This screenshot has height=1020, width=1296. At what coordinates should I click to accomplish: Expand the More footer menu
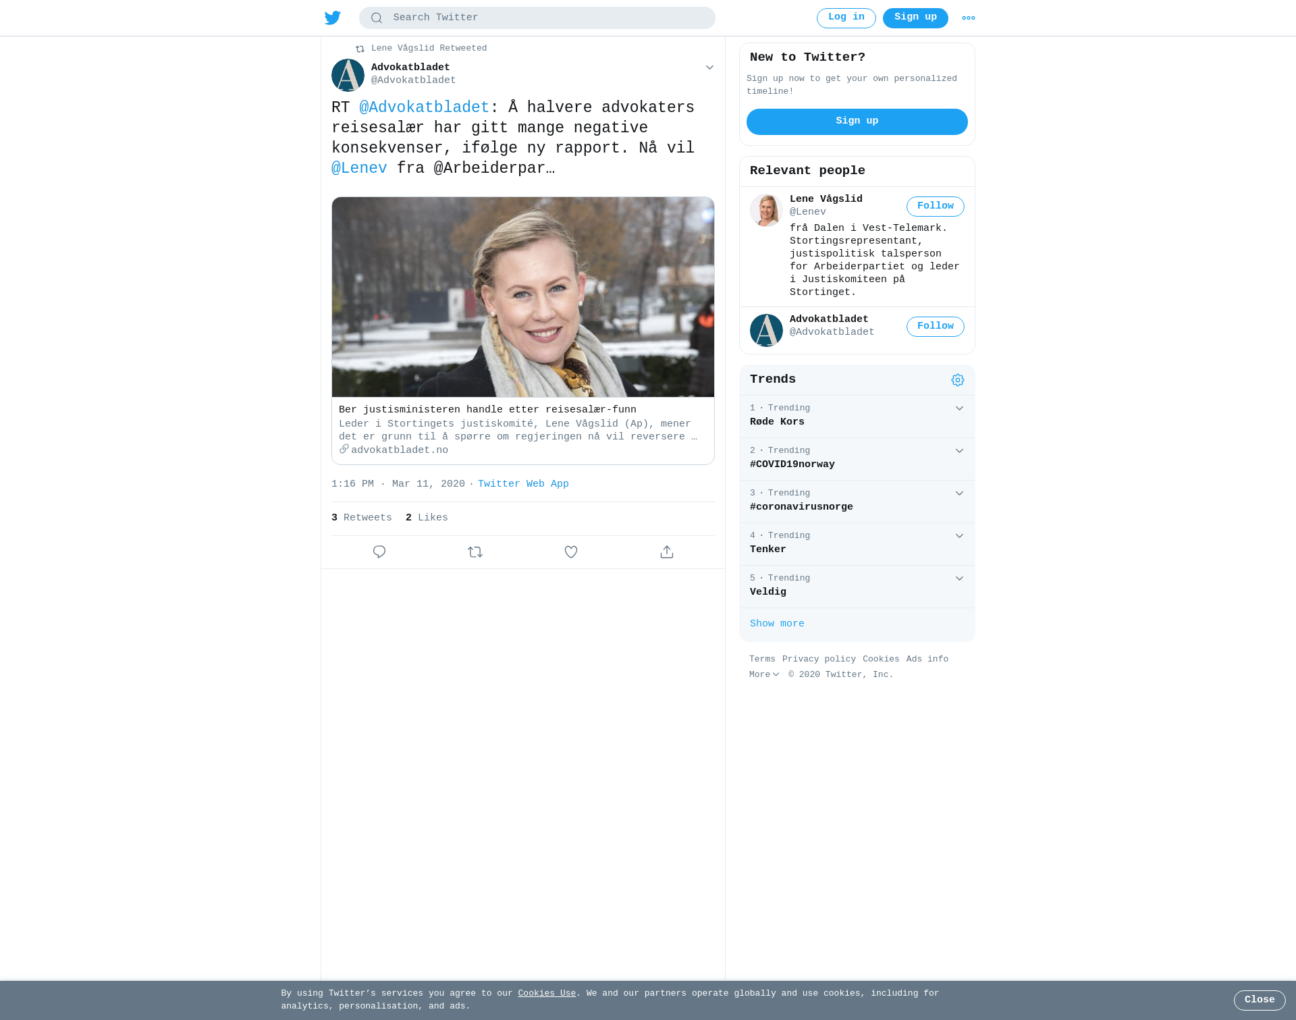pos(764,674)
